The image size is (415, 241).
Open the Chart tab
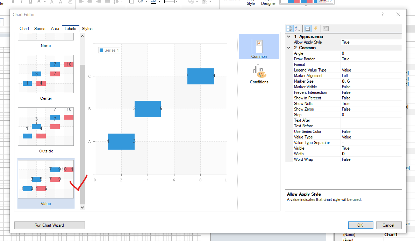pos(24,29)
